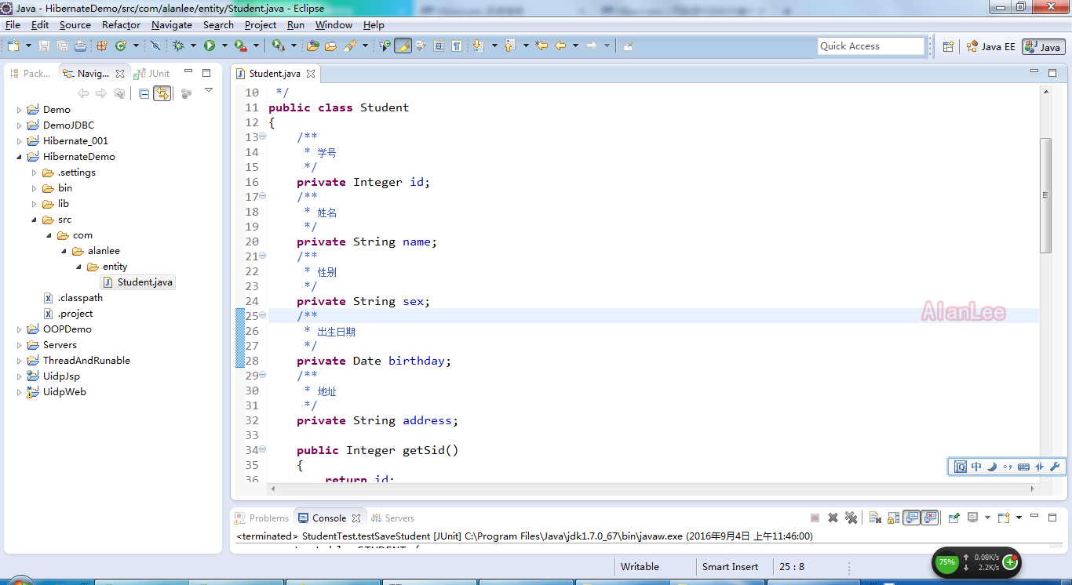
Task: Launch Debug with the bug icon
Action: tap(178, 46)
